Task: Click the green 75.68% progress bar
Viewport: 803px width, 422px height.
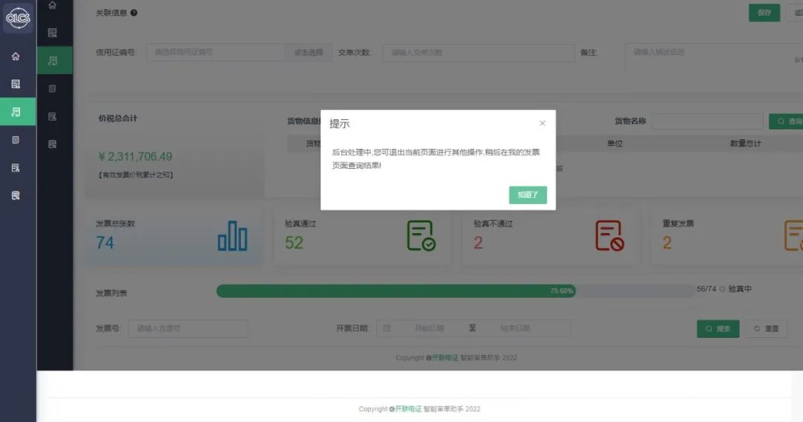Action: coord(396,291)
